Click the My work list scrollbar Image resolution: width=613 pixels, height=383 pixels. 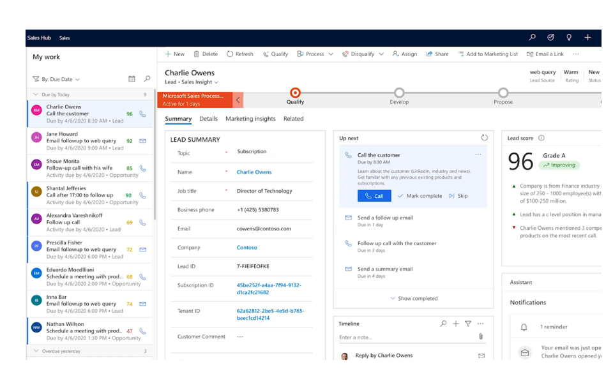[155, 153]
